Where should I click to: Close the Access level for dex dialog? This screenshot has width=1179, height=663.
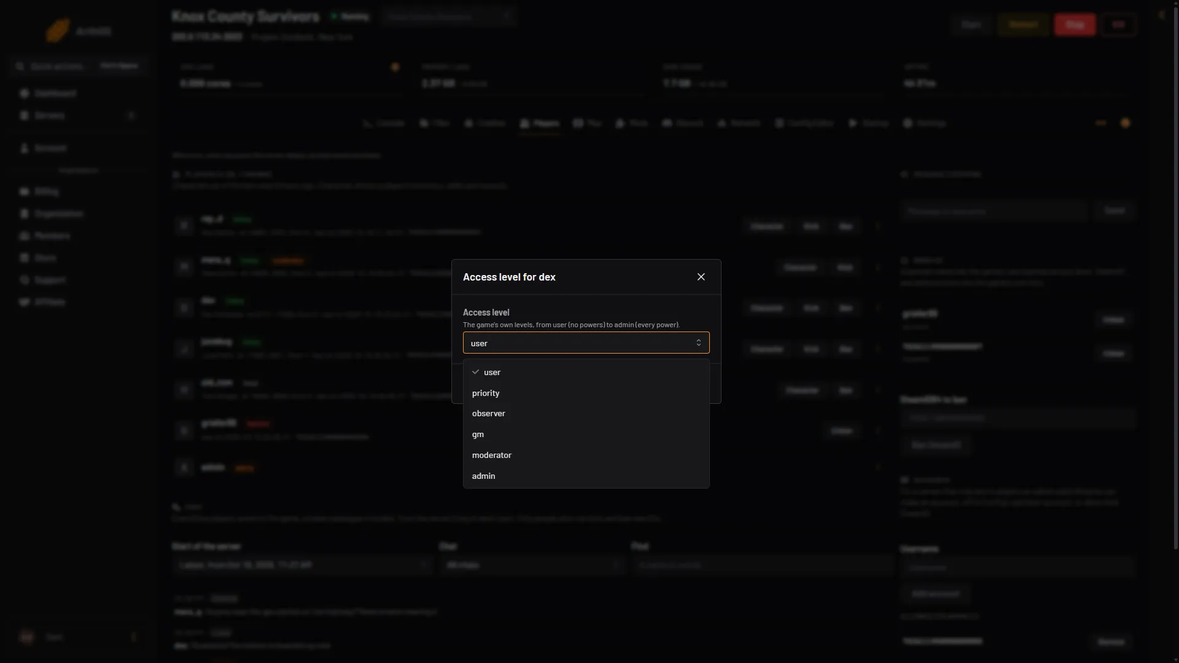click(x=701, y=277)
